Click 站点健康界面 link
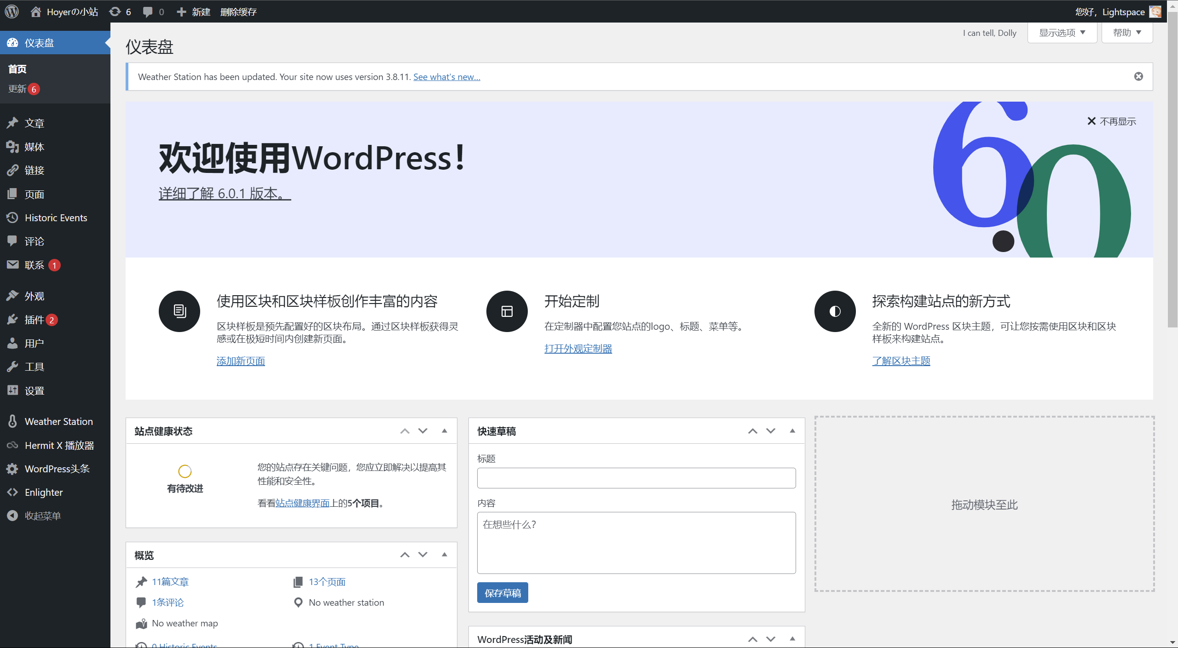The height and width of the screenshot is (648, 1178). coord(302,503)
